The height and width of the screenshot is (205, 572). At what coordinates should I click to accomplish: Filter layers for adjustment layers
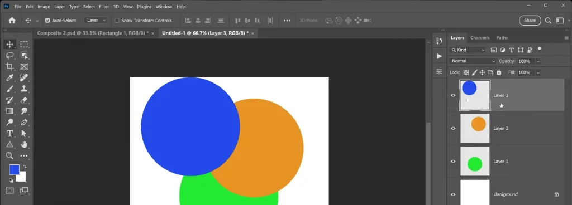pos(503,50)
